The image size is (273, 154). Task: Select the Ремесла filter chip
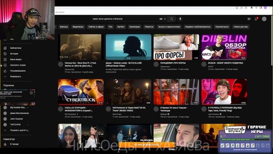pyautogui.click(x=149, y=27)
